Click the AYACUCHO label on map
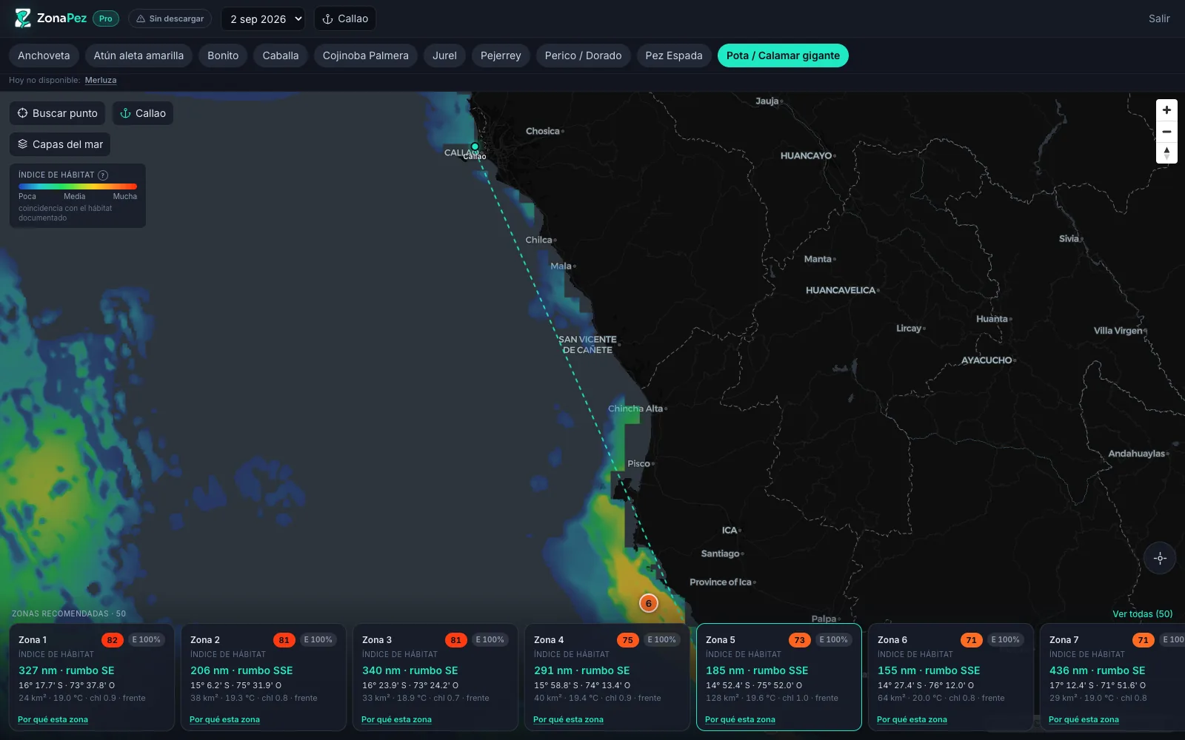This screenshot has height=740, width=1185. point(987,360)
